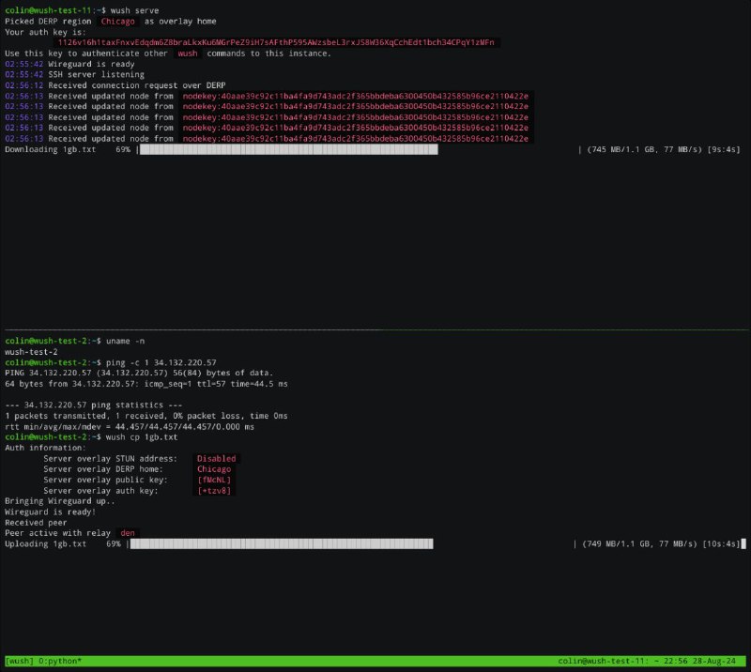
Task: Click Chicago next to Server overlay DERP home
Action: click(213, 469)
